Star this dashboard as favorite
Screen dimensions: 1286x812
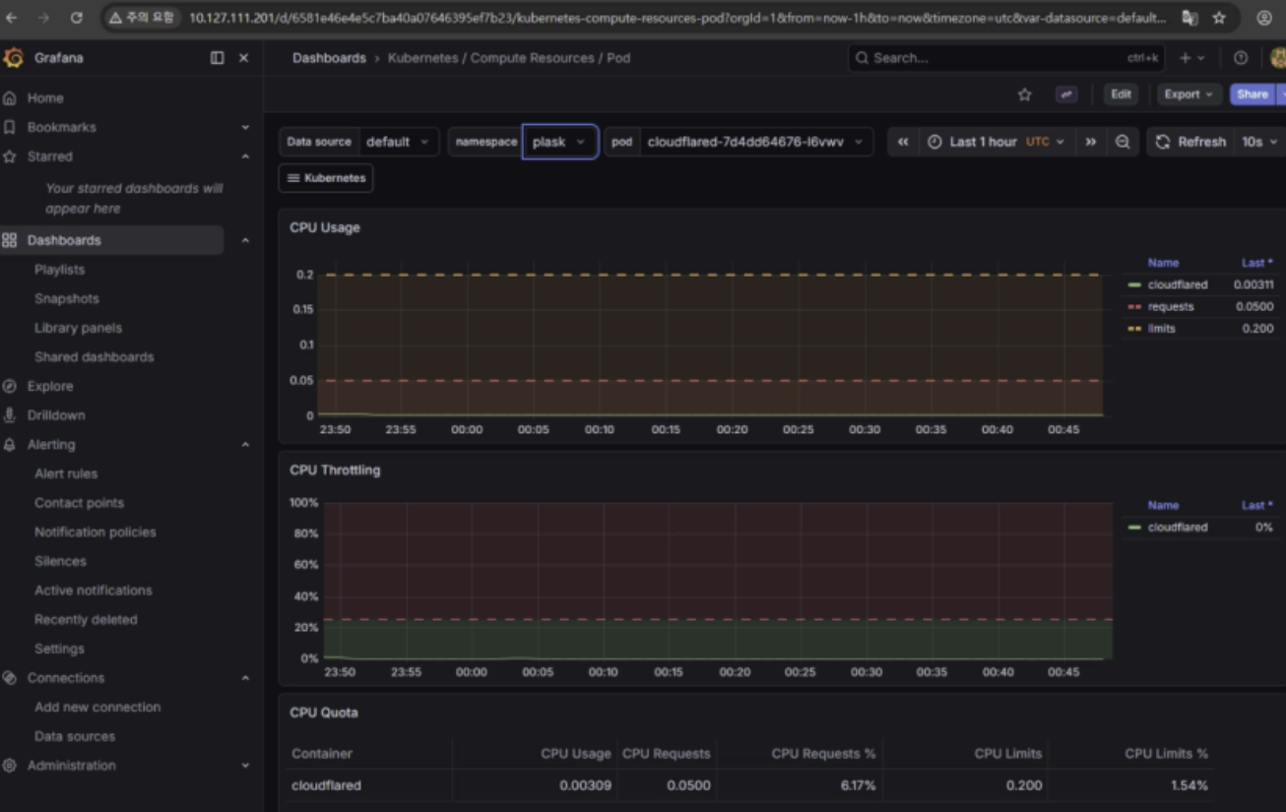[x=1024, y=94]
